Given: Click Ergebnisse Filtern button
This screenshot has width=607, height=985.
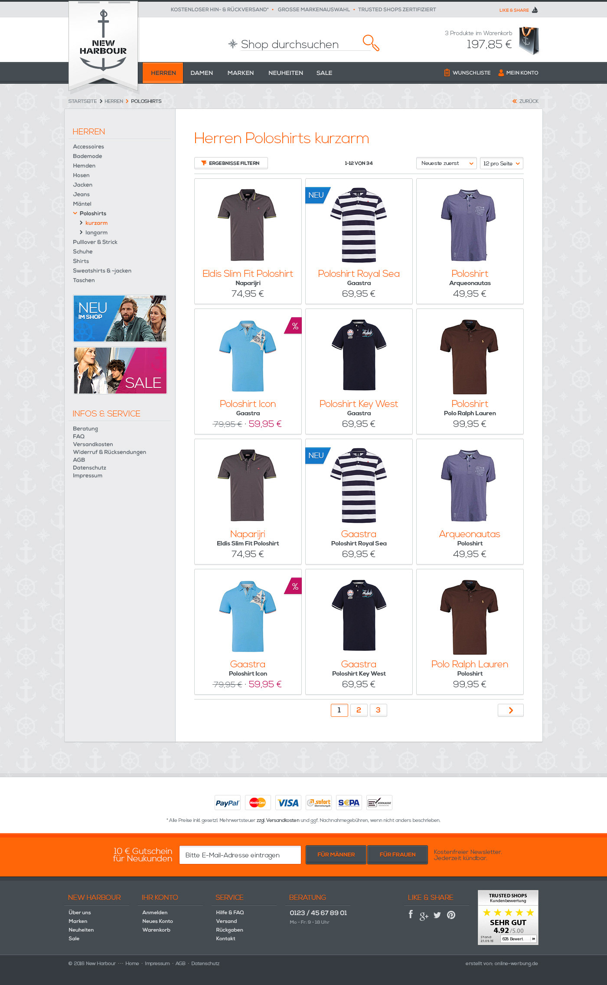Looking at the screenshot, I should coord(231,163).
